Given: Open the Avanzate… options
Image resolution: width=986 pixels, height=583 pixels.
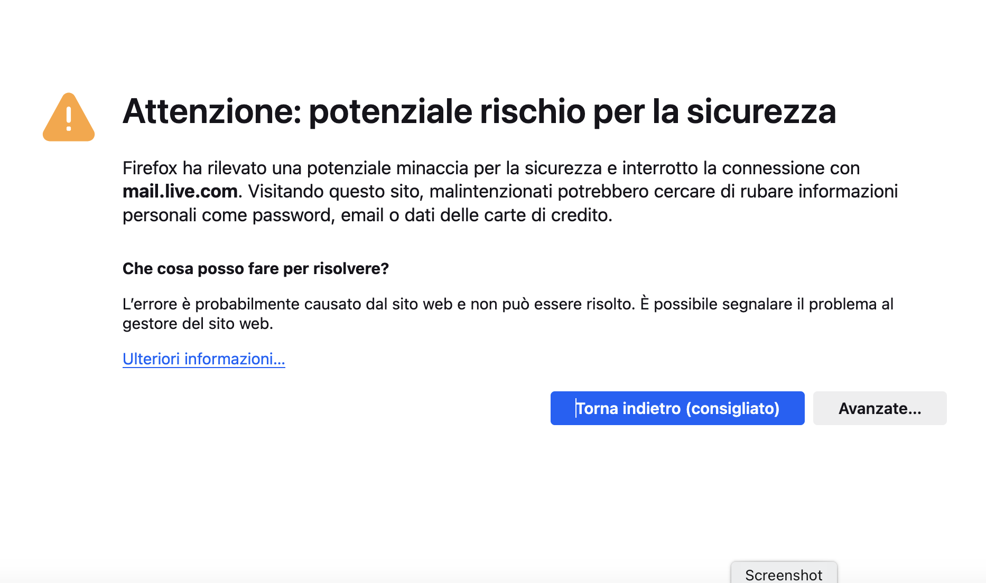Looking at the screenshot, I should coord(880,408).
